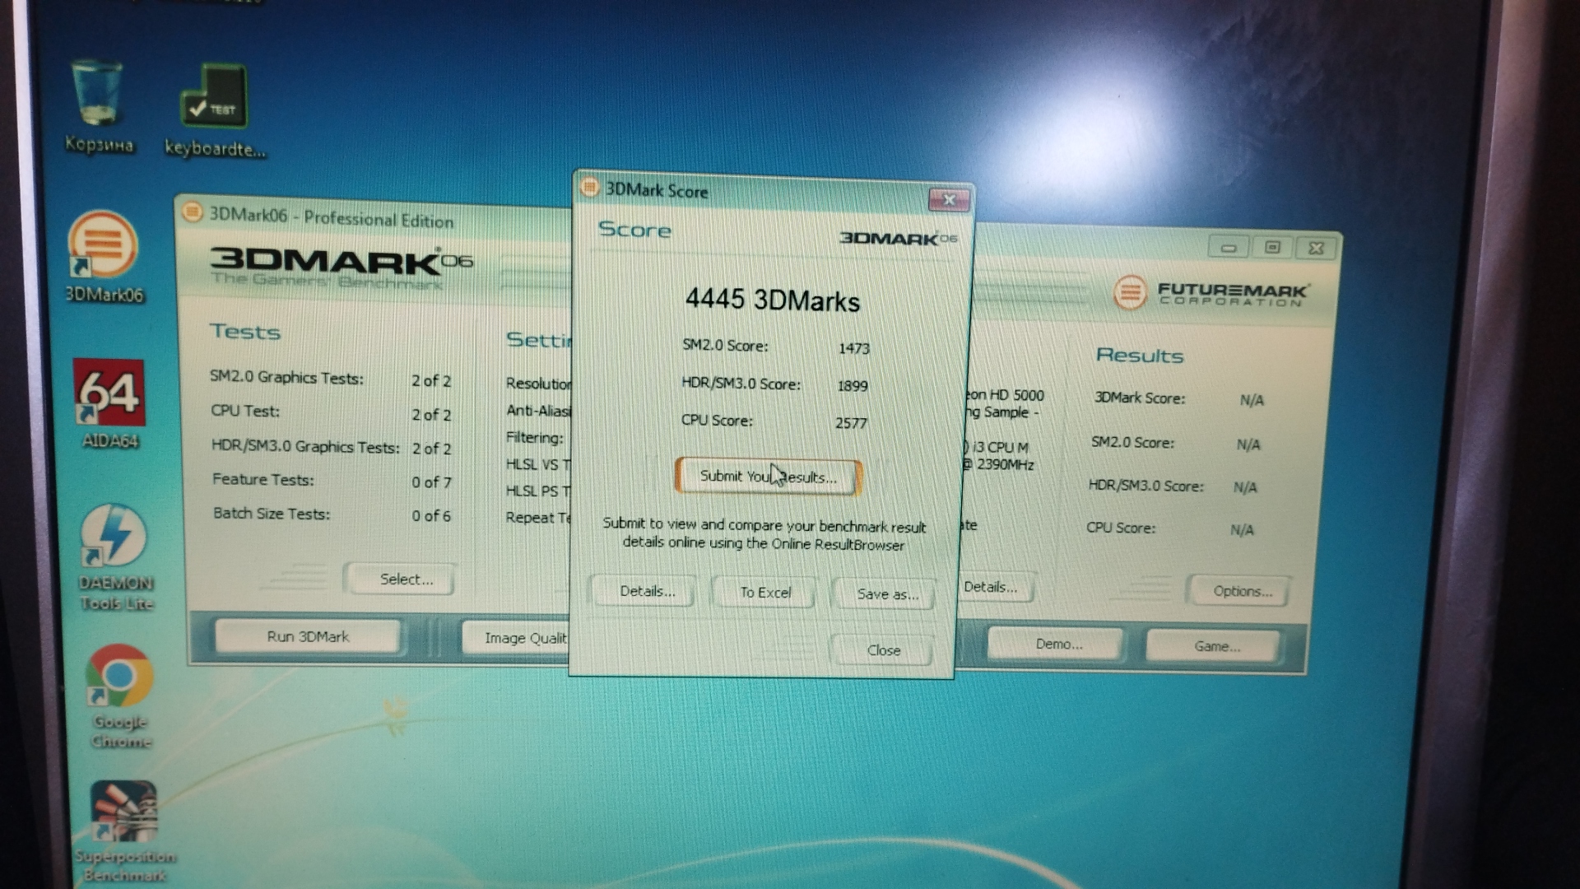The image size is (1580, 889).
Task: Export the score with To Excel
Action: [765, 593]
